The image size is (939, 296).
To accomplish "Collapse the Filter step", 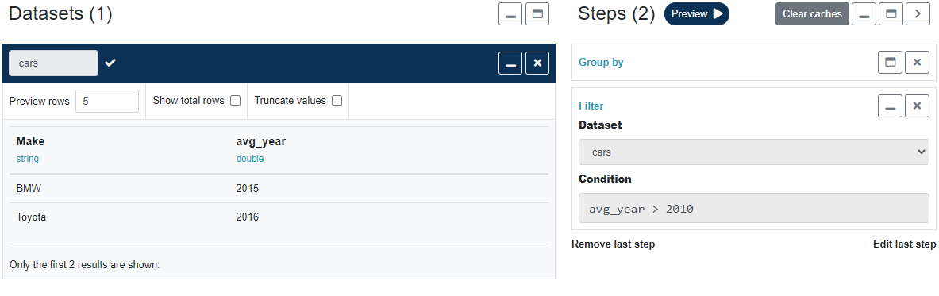I will pos(890,106).
